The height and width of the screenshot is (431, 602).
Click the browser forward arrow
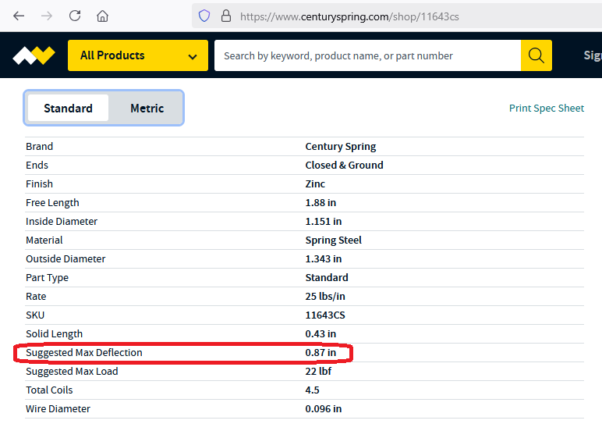47,16
